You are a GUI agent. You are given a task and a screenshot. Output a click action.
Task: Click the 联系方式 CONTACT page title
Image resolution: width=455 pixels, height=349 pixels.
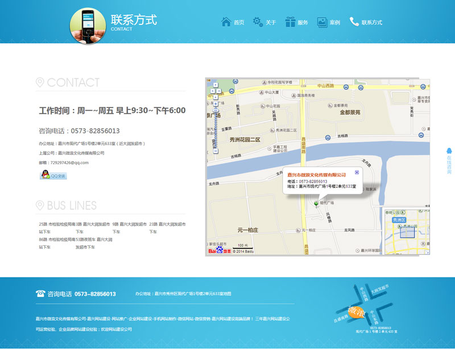[134, 23]
